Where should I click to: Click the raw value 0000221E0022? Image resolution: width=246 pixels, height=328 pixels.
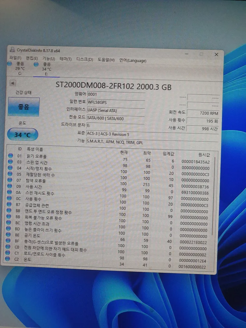pos(193,242)
